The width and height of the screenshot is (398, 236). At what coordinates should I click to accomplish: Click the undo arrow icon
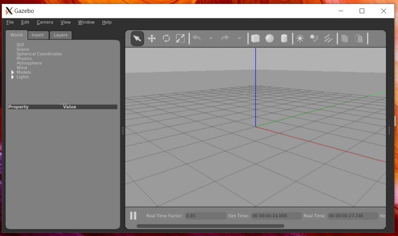tap(197, 38)
